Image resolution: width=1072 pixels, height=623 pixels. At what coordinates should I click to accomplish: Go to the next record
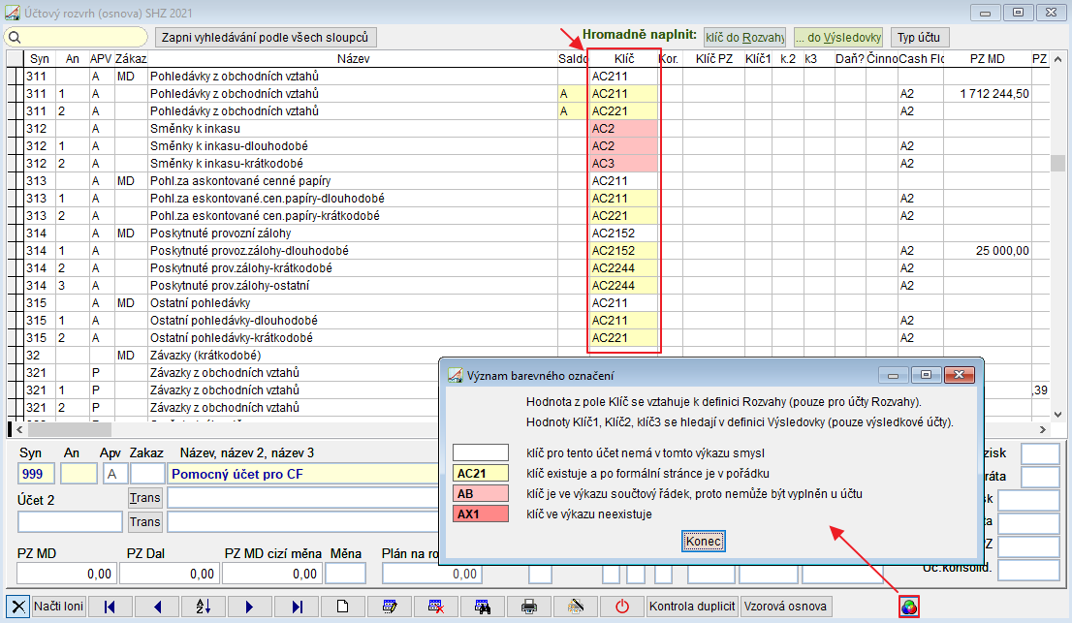click(x=249, y=607)
